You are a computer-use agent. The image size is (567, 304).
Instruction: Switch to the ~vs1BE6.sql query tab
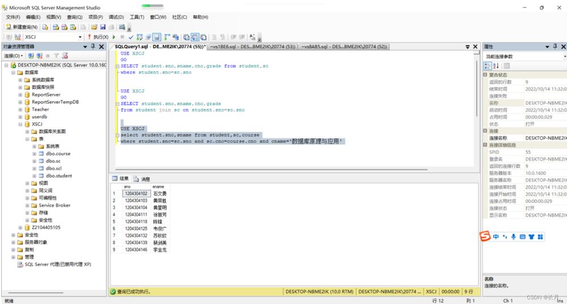coord(253,46)
